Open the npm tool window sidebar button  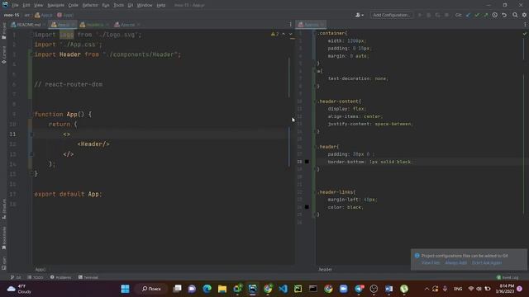(x=4, y=263)
